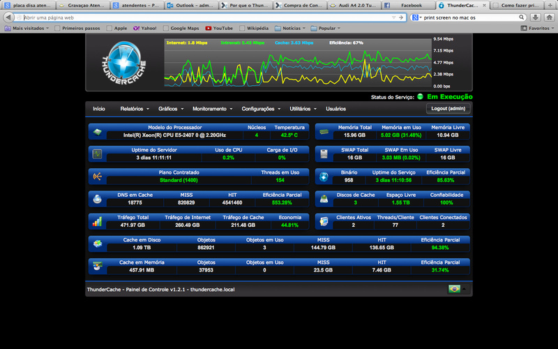The width and height of the screenshot is (558, 349).
Task: Click the YouTube bookmark icon
Action: [x=209, y=28]
